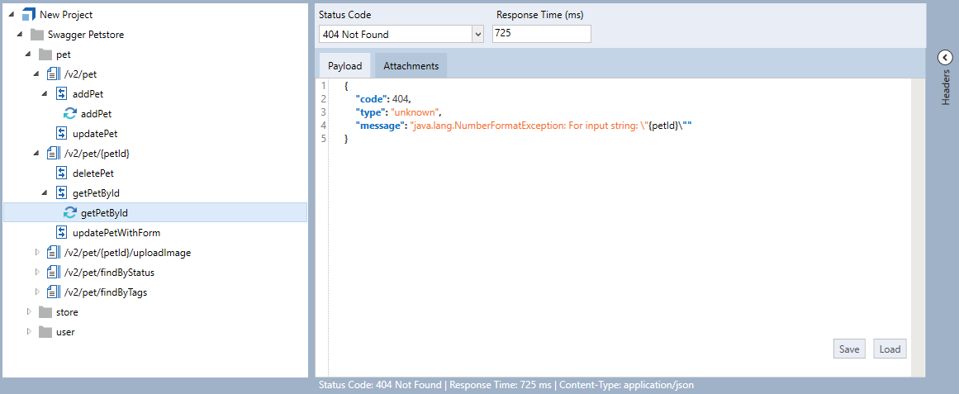Viewport: 959px width, 394px height.
Task: Click the addPet method icon
Action: (62, 94)
